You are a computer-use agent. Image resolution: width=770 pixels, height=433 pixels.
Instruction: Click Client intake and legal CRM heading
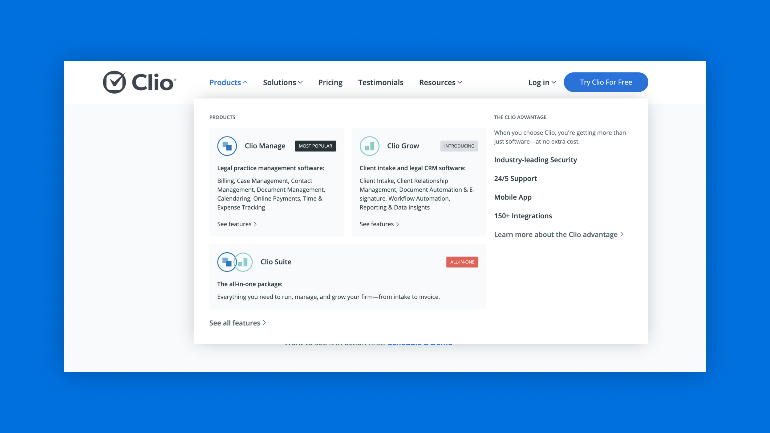pos(412,168)
